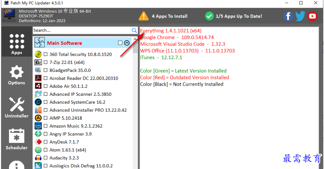
Task: Click the Advanced Uninstaller PRO icon
Action: click(x=38, y=110)
